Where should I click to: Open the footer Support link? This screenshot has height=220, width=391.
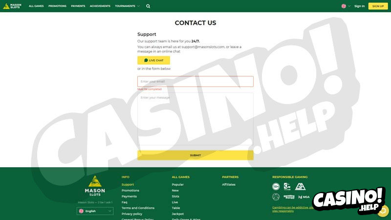point(128,185)
